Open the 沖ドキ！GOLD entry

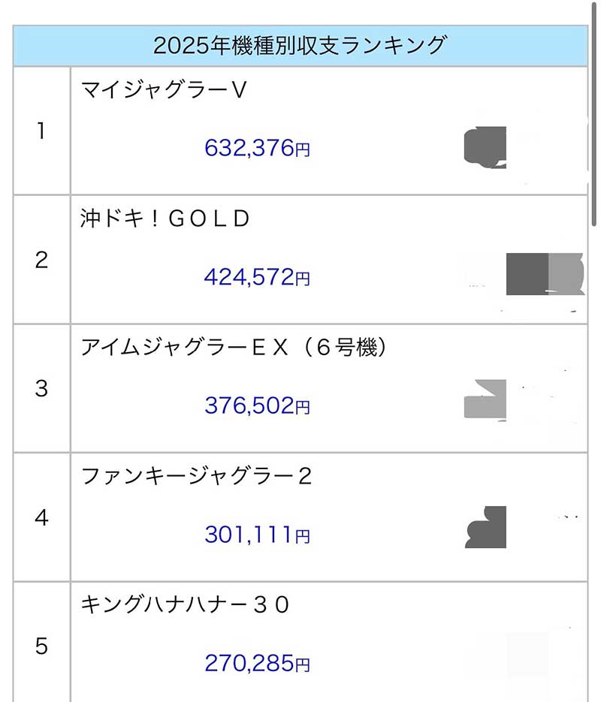tap(165, 218)
